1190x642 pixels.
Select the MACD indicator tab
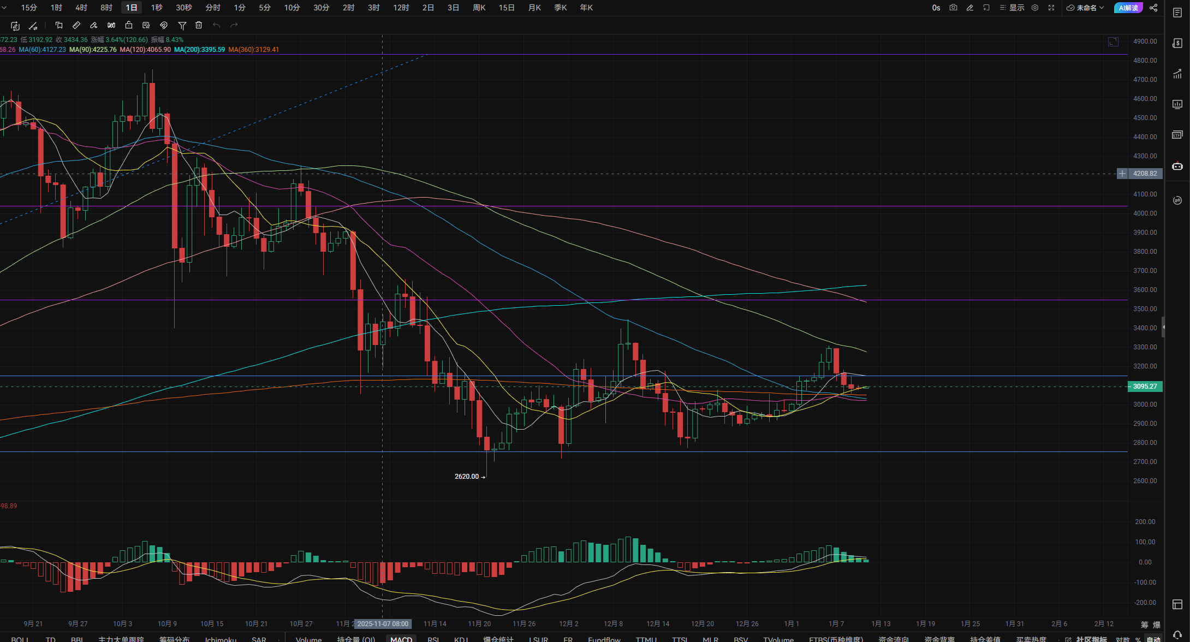pyautogui.click(x=401, y=639)
